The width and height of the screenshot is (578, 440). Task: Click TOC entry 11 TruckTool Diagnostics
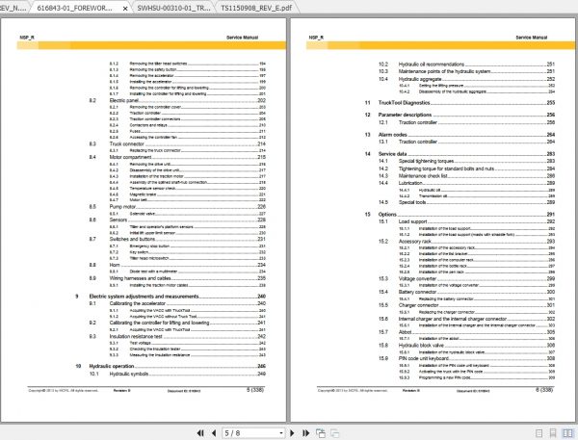point(460,102)
